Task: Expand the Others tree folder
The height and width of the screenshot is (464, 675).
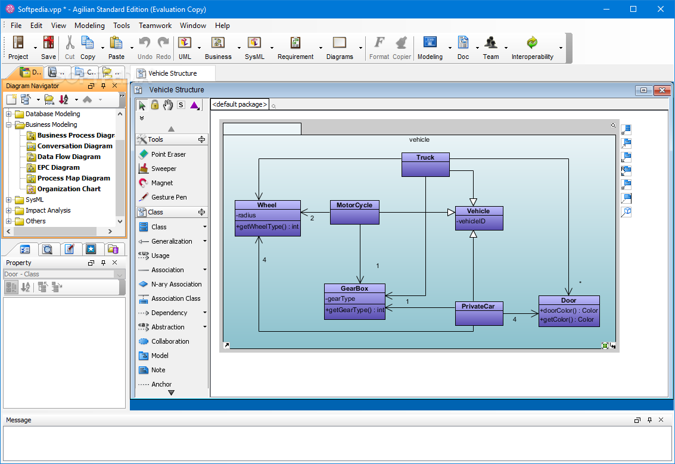Action: [8, 221]
